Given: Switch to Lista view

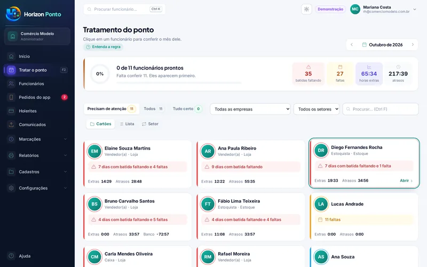Looking at the screenshot, I should (x=127, y=124).
